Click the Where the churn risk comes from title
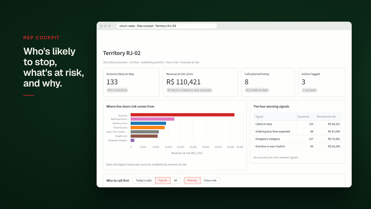The image size is (371, 209). tap(130, 107)
